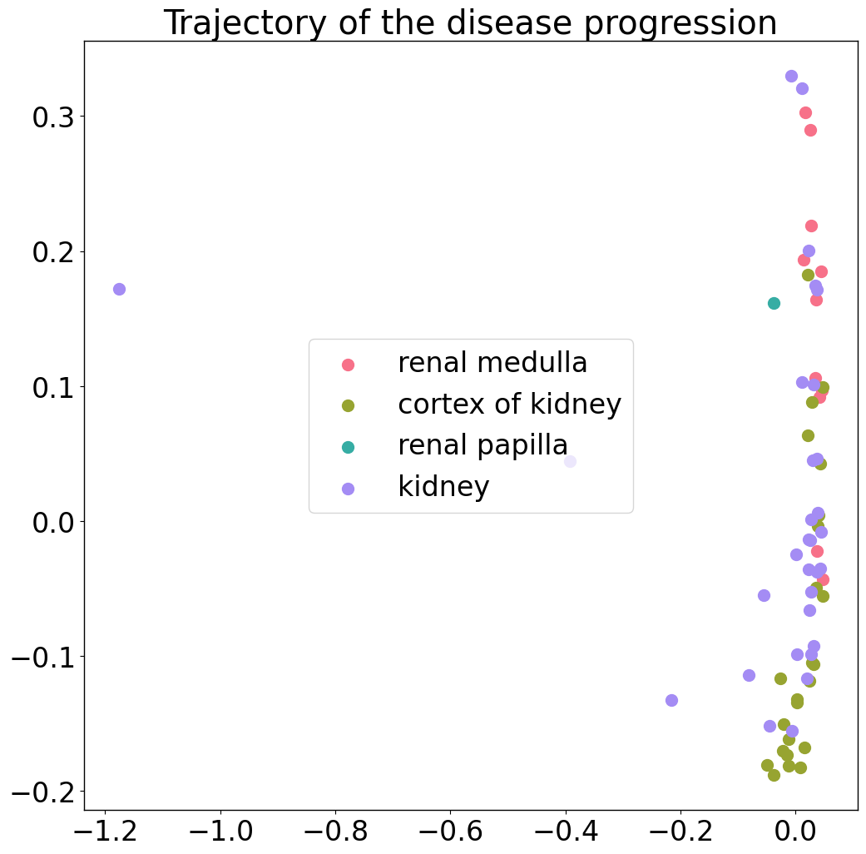Viewport: 866px width, 854px height.
Task: Click the renal medulla legend marker
Action: (348, 365)
